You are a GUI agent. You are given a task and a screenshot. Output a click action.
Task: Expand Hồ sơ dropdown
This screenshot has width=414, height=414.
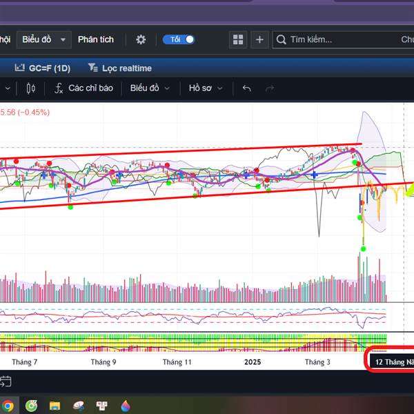click(x=206, y=88)
